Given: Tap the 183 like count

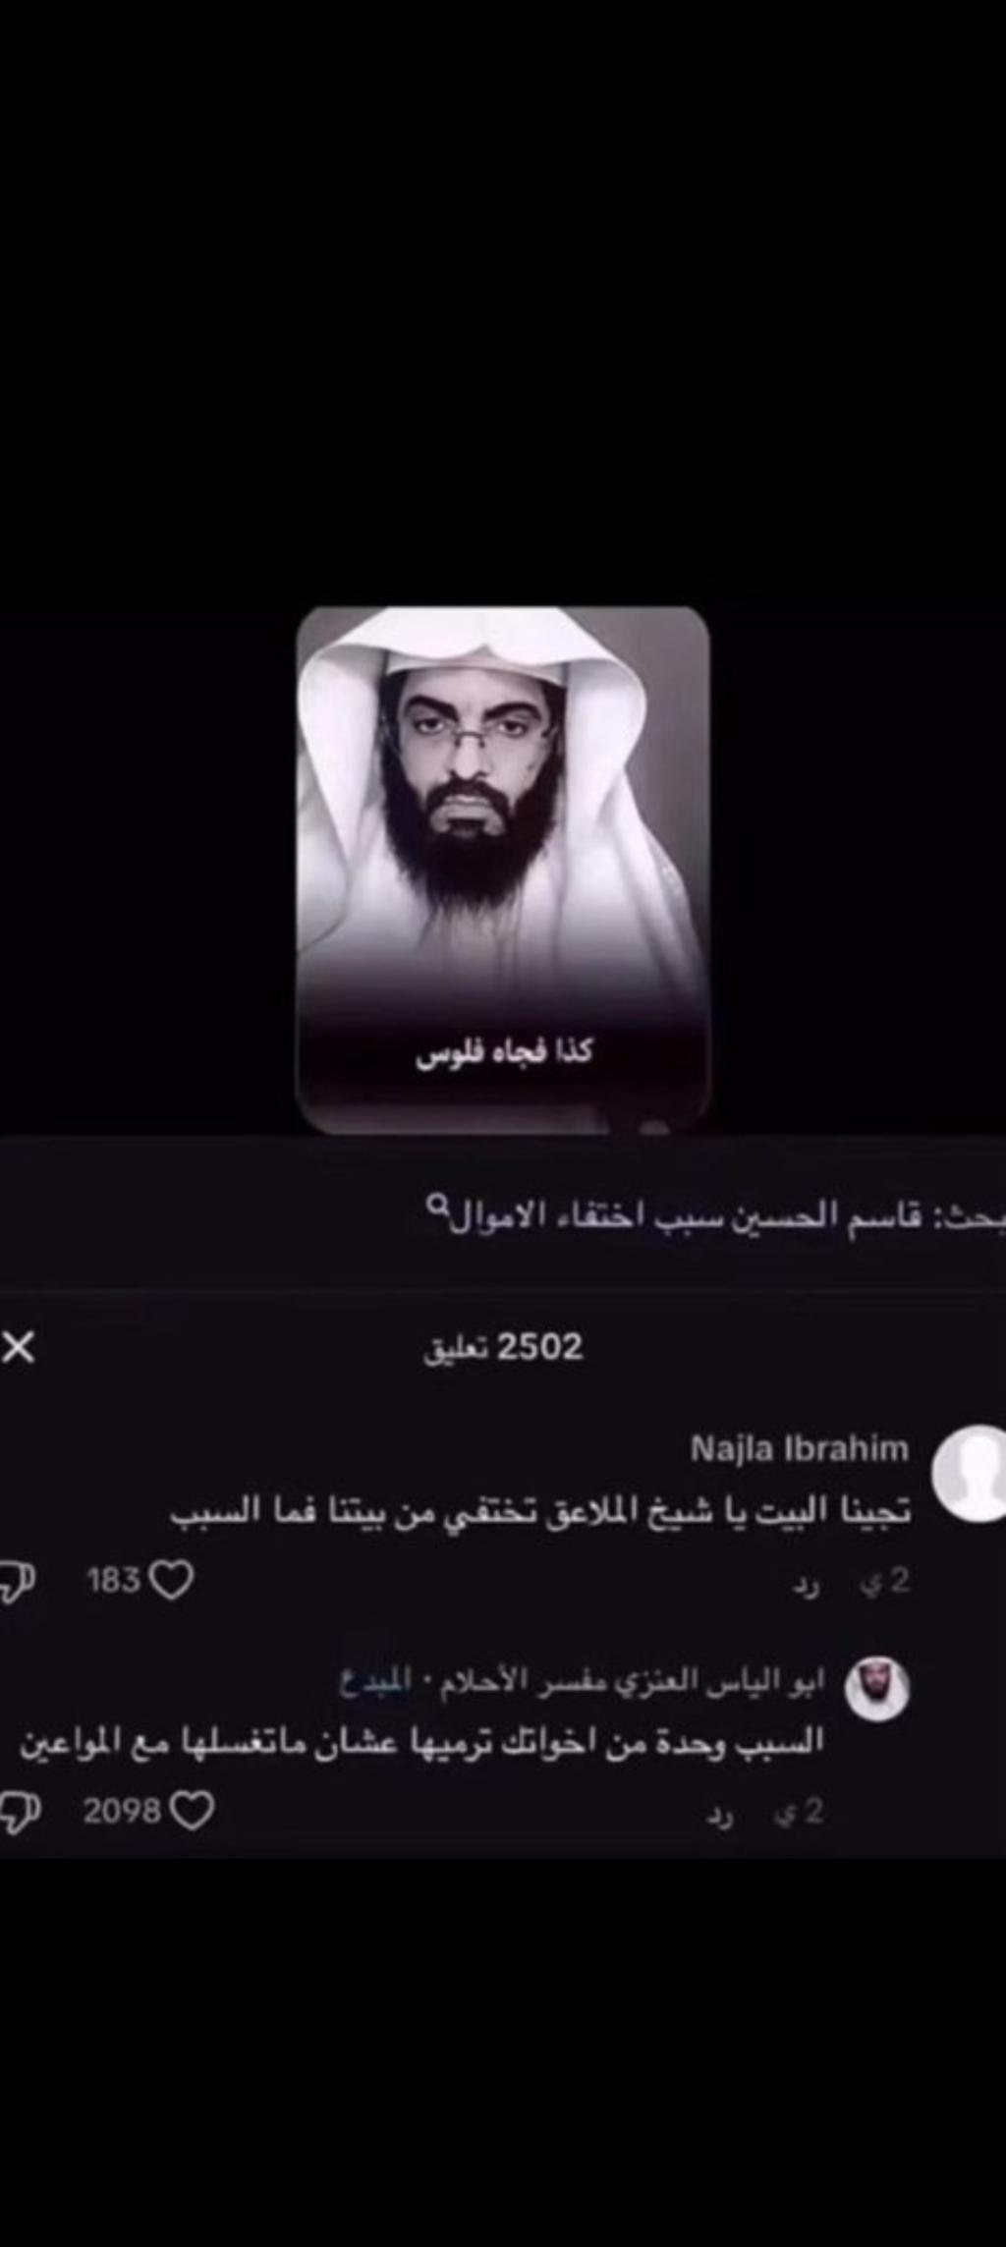Looking at the screenshot, I should point(114,1580).
